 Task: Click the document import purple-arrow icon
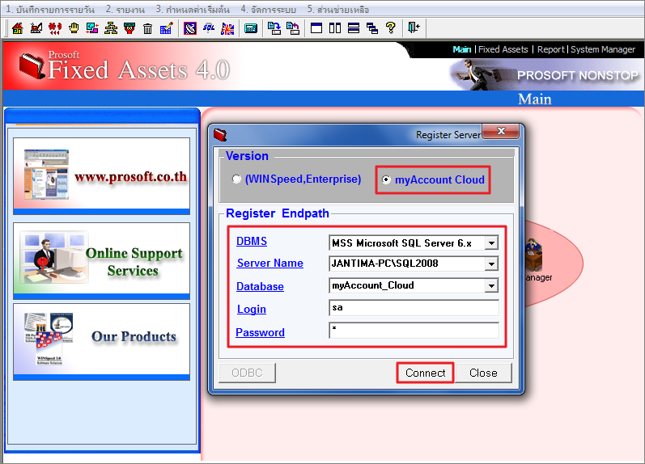pos(293,28)
